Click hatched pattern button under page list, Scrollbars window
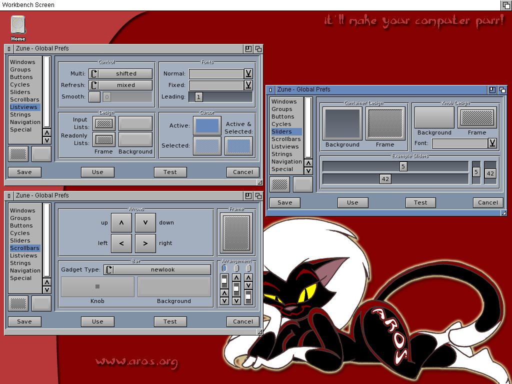The height and width of the screenshot is (384, 512). 18,303
